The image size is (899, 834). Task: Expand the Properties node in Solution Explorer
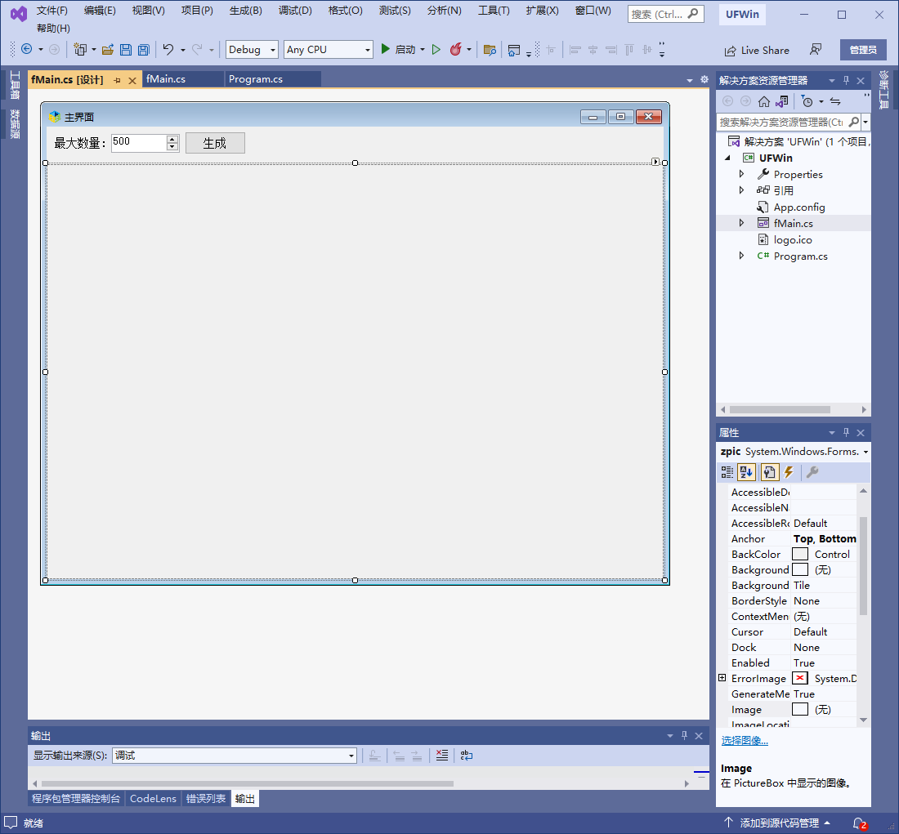[741, 174]
